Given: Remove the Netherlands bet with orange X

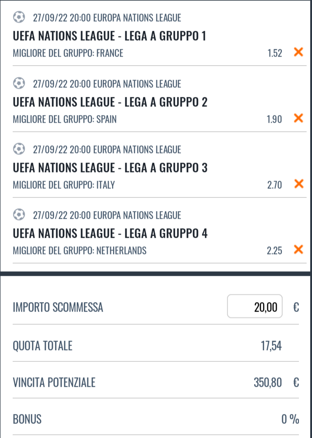Looking at the screenshot, I should click(x=298, y=250).
